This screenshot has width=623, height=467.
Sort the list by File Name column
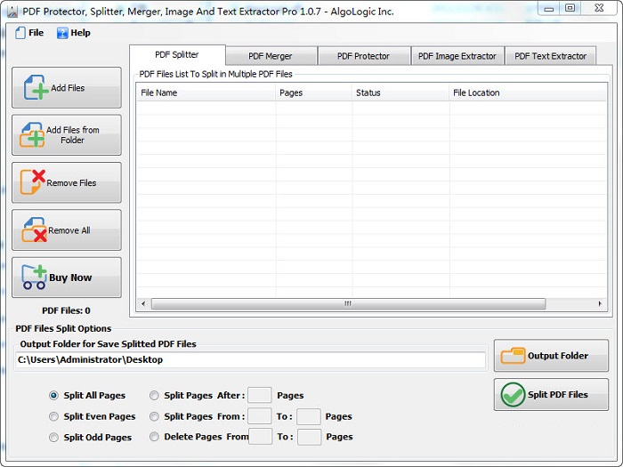click(x=205, y=93)
